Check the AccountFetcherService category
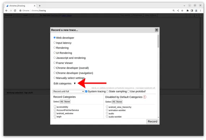 [55, 110]
